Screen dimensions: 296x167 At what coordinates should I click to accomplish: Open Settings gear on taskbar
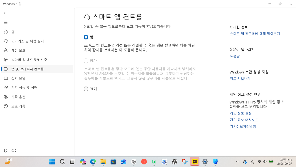(205, 162)
